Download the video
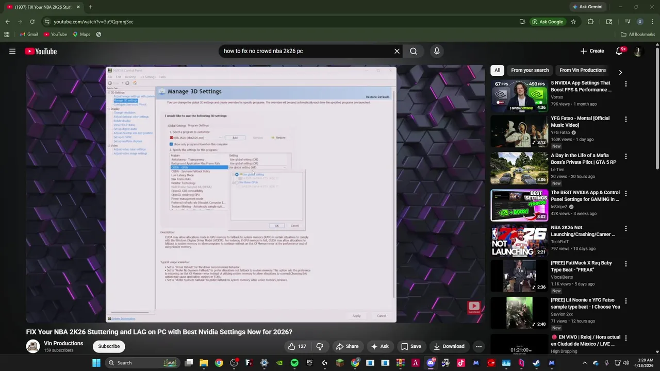The image size is (660, 371). coord(449,346)
